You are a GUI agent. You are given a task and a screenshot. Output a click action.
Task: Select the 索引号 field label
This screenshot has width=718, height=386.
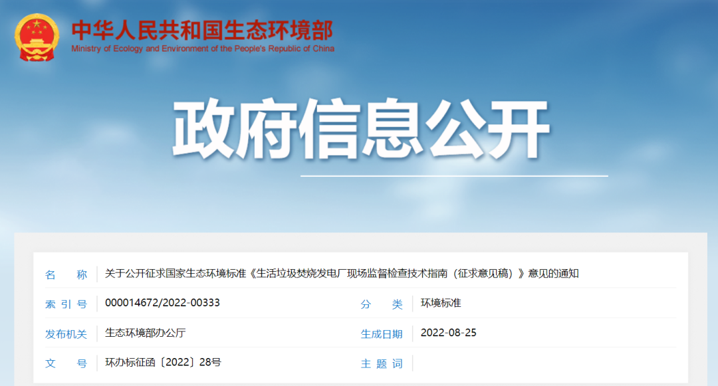(66, 304)
